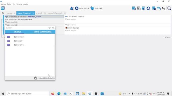Redo change arrow
The height and width of the screenshot is (96, 172).
(164, 8)
